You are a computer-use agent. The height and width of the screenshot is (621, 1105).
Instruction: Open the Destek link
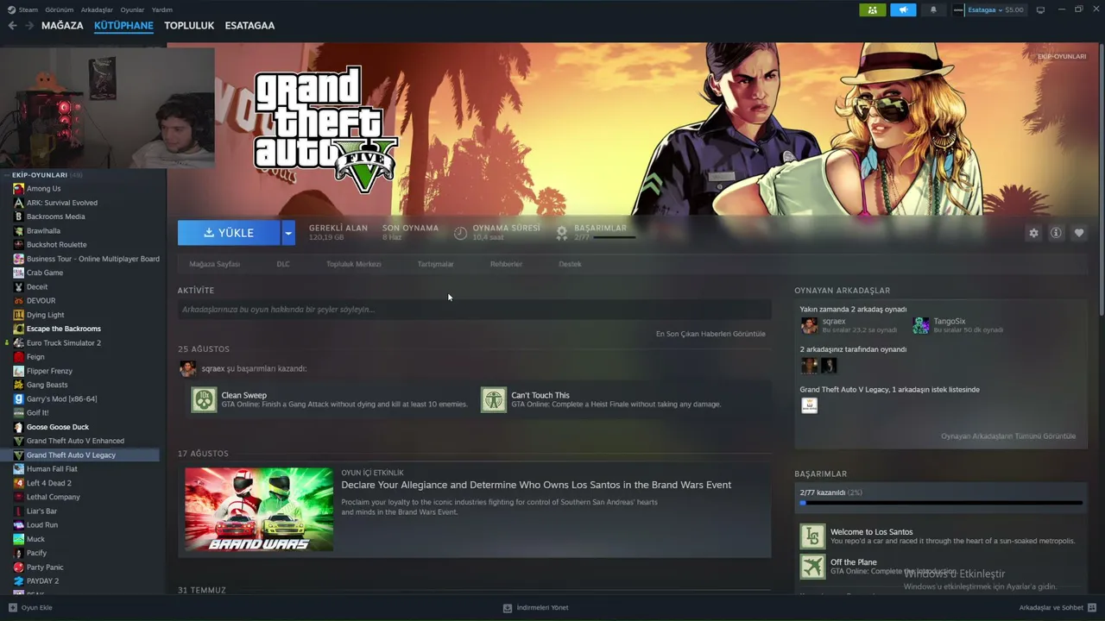[x=570, y=264]
